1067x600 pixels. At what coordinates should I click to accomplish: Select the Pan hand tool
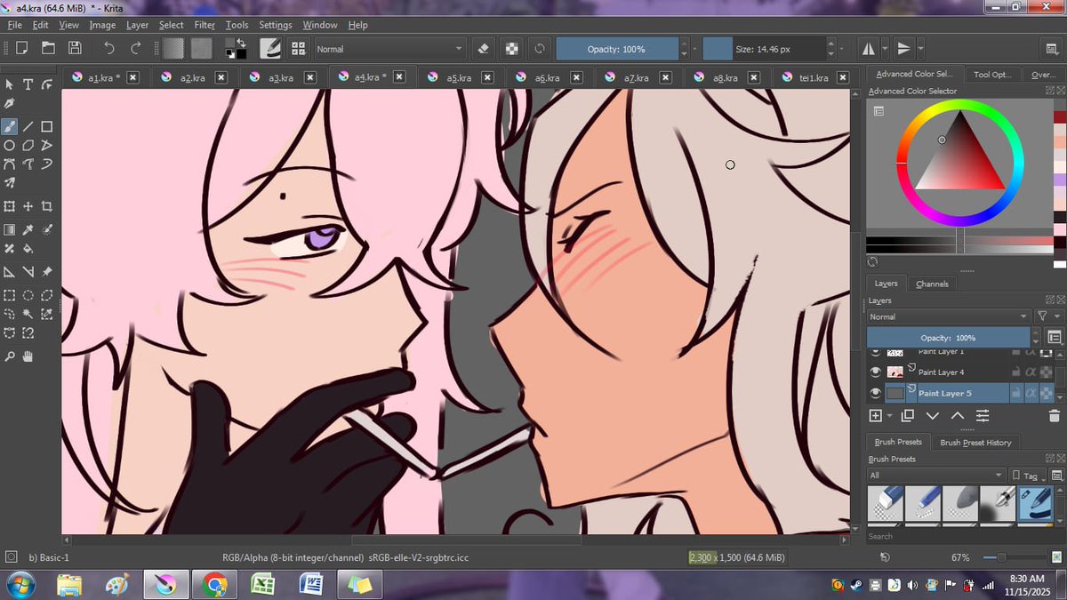tap(28, 356)
